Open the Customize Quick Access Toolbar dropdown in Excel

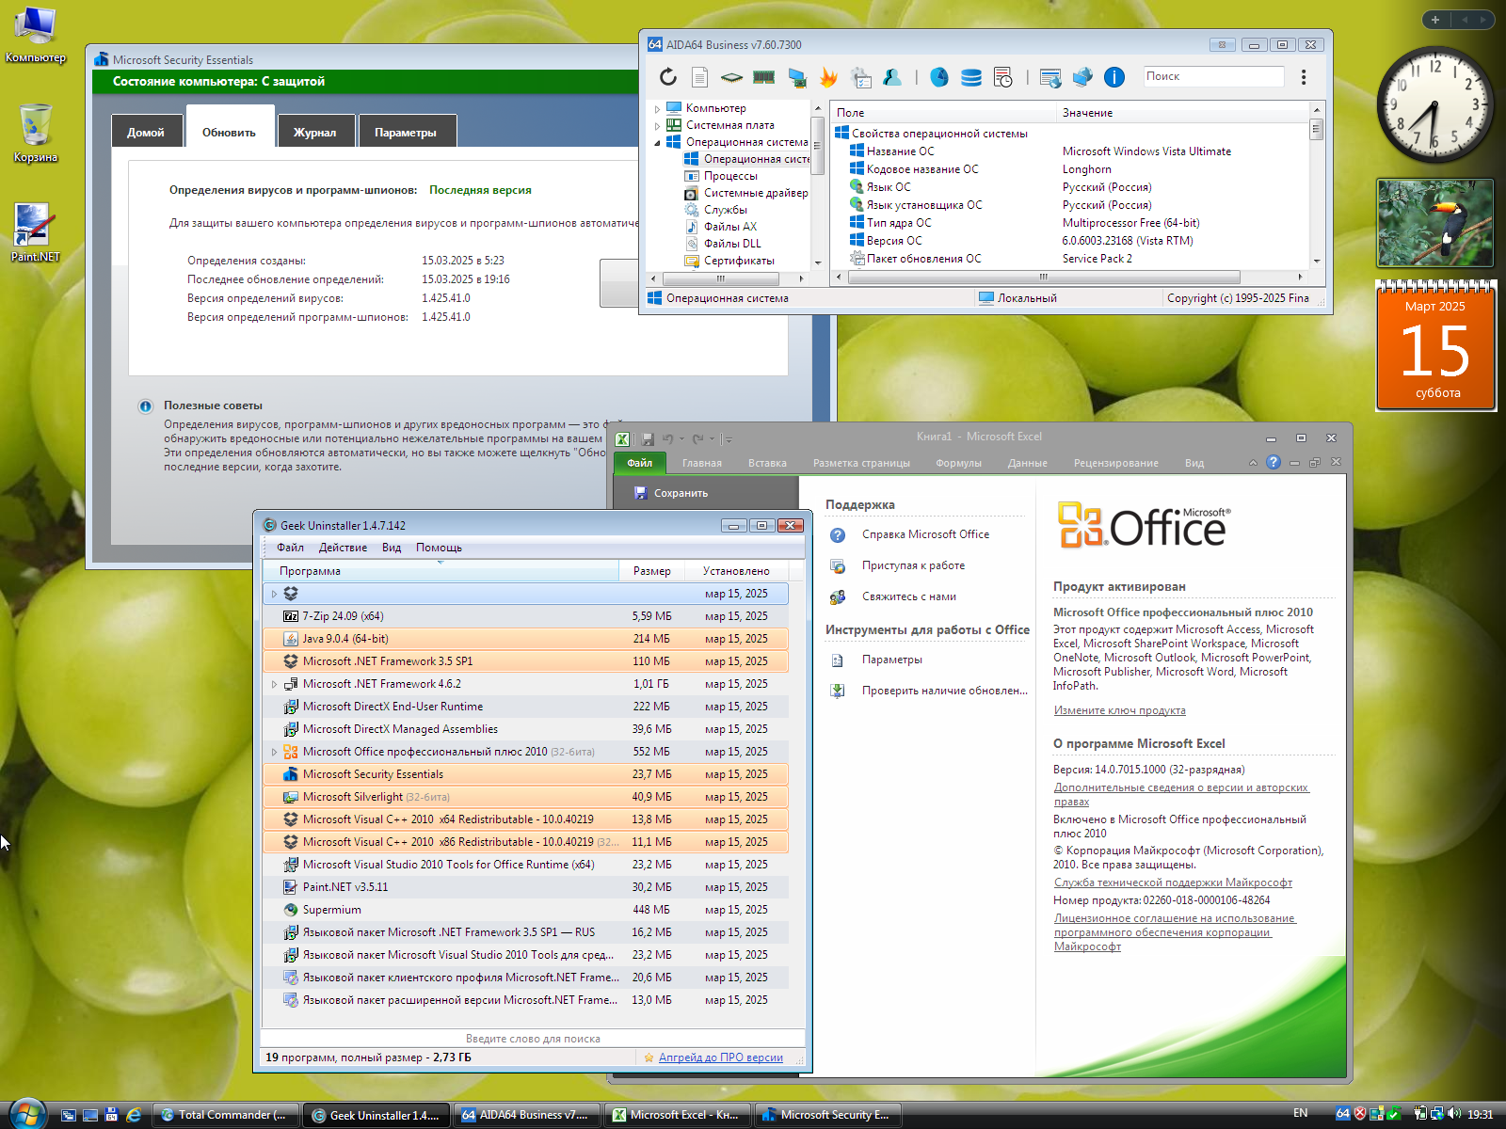(729, 439)
